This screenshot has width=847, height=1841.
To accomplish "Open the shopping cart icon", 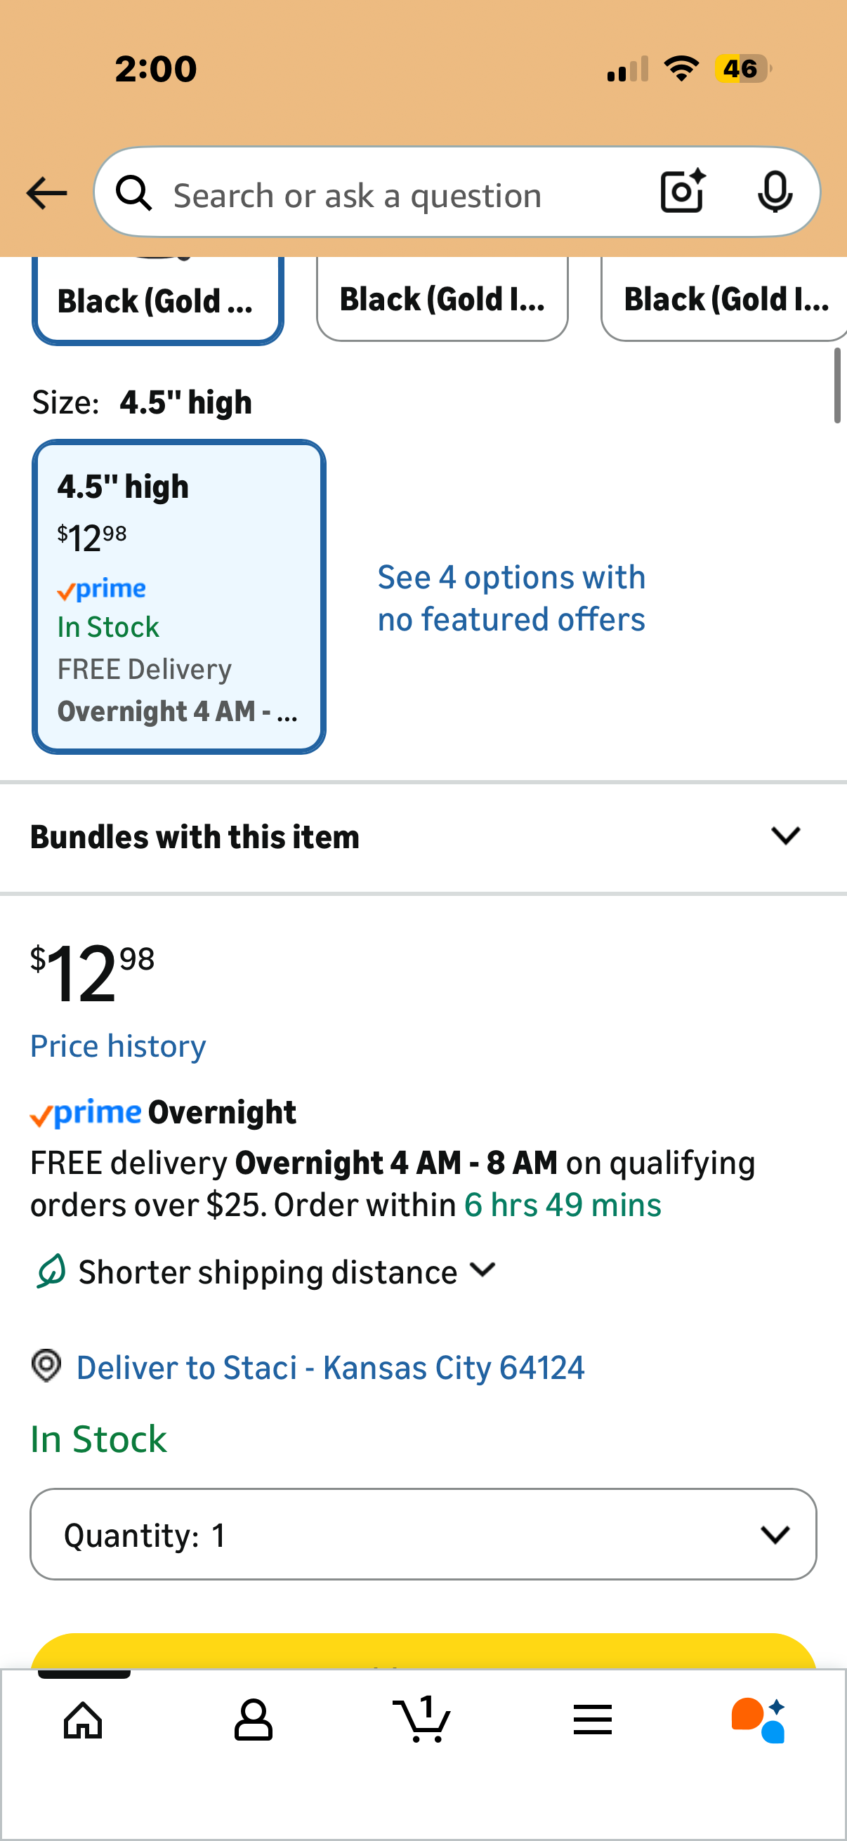I will pos(421,1720).
